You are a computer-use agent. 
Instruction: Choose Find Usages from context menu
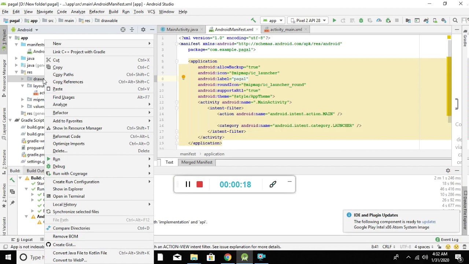click(99, 97)
